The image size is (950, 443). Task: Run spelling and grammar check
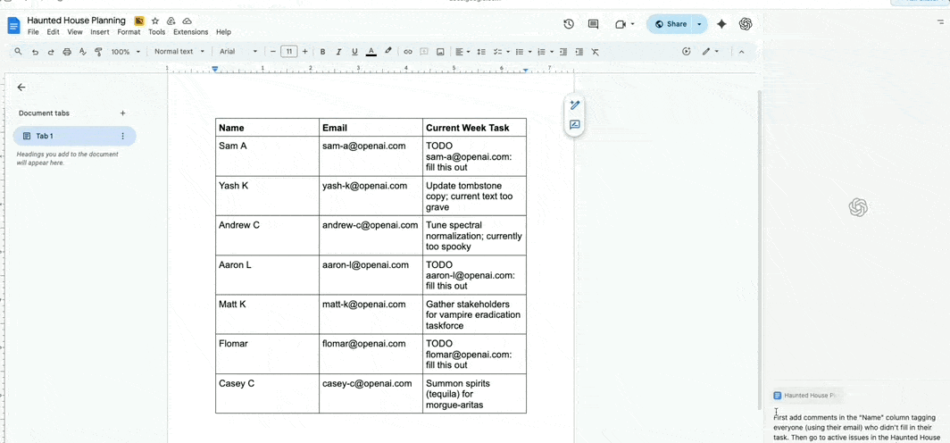(x=83, y=52)
